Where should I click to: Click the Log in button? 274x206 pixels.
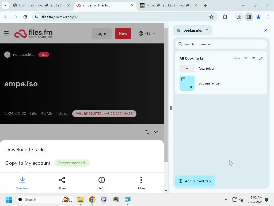101,34
